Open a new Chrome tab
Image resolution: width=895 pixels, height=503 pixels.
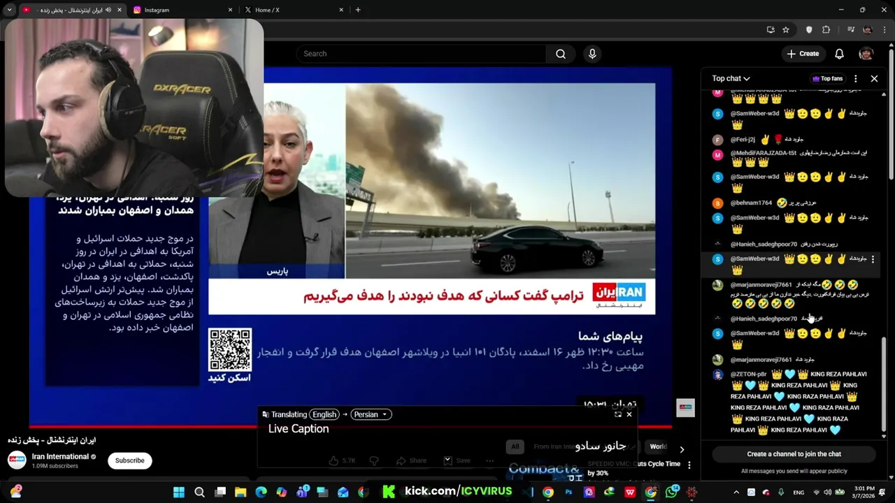[358, 10]
